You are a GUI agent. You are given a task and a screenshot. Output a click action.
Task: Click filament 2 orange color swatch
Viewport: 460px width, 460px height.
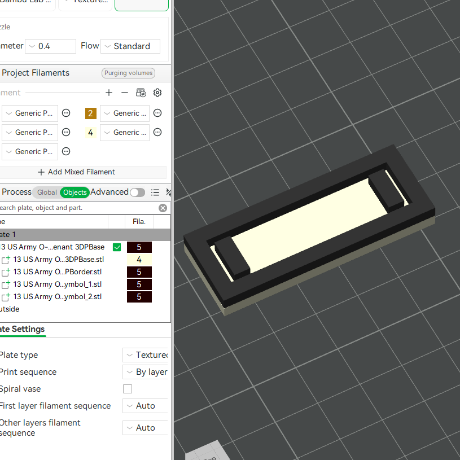click(91, 113)
